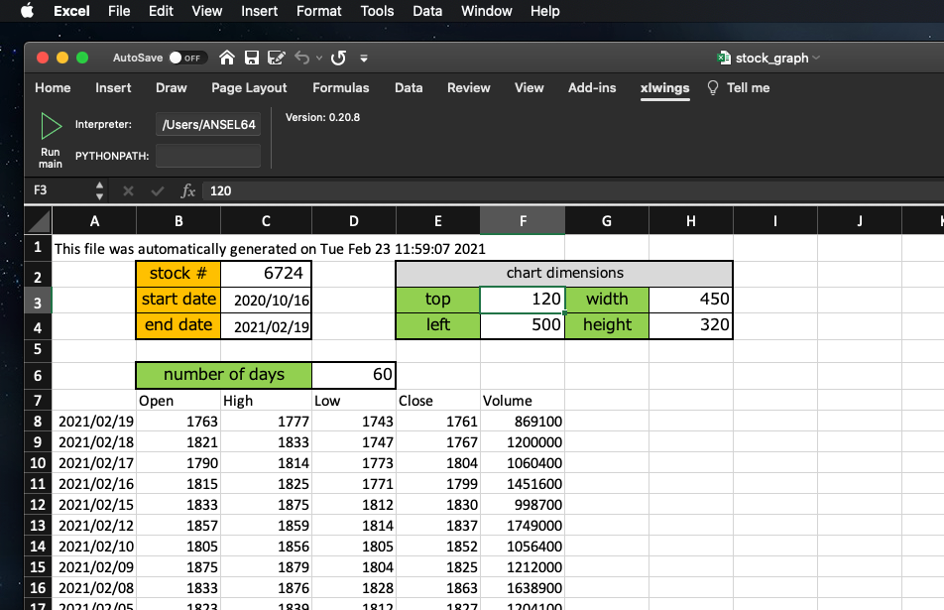
Task: Expand the Undo history dropdown arrow
Action: (x=319, y=58)
